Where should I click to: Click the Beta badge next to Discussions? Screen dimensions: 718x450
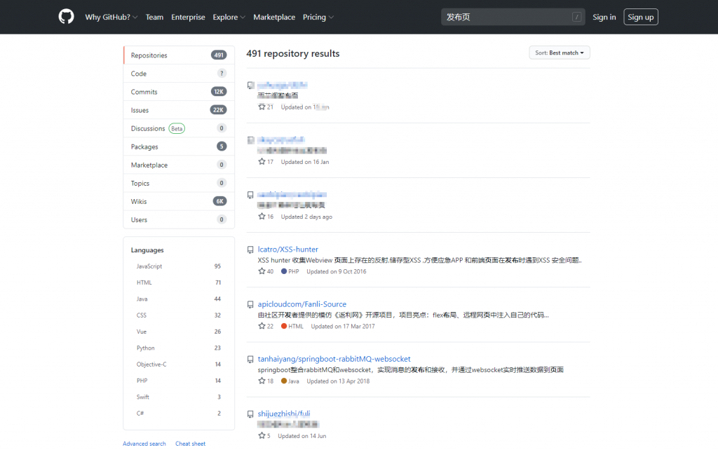pos(177,129)
